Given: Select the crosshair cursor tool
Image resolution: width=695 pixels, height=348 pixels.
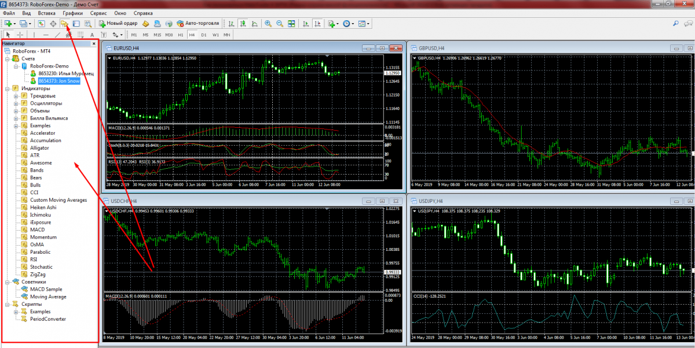Looking at the screenshot, I should [20, 35].
